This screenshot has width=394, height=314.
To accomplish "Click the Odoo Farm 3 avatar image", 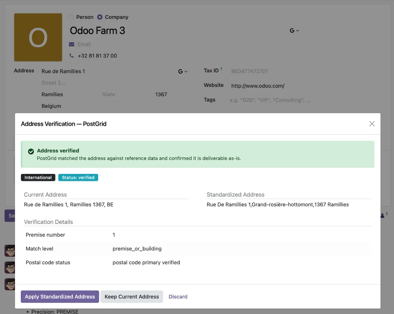I will pyautogui.click(x=38, y=37).
